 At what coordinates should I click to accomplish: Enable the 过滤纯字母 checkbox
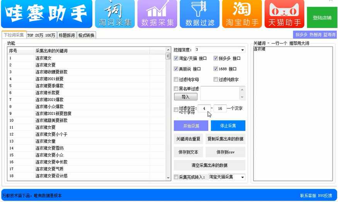(x=176, y=79)
